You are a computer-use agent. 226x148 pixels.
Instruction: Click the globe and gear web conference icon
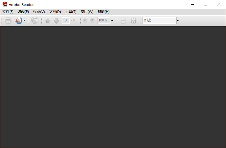click(35, 21)
